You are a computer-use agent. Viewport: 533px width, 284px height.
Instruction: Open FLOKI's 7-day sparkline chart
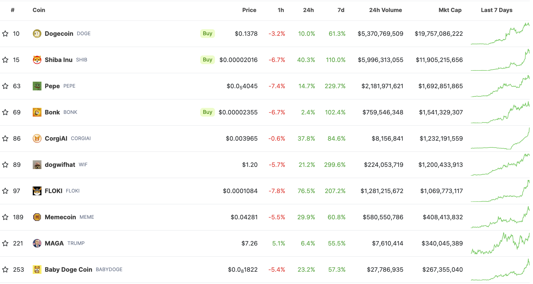tap(500, 191)
